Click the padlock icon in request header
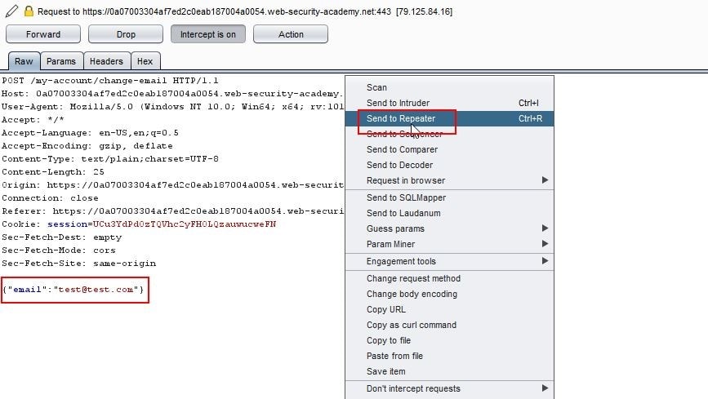 29,11
